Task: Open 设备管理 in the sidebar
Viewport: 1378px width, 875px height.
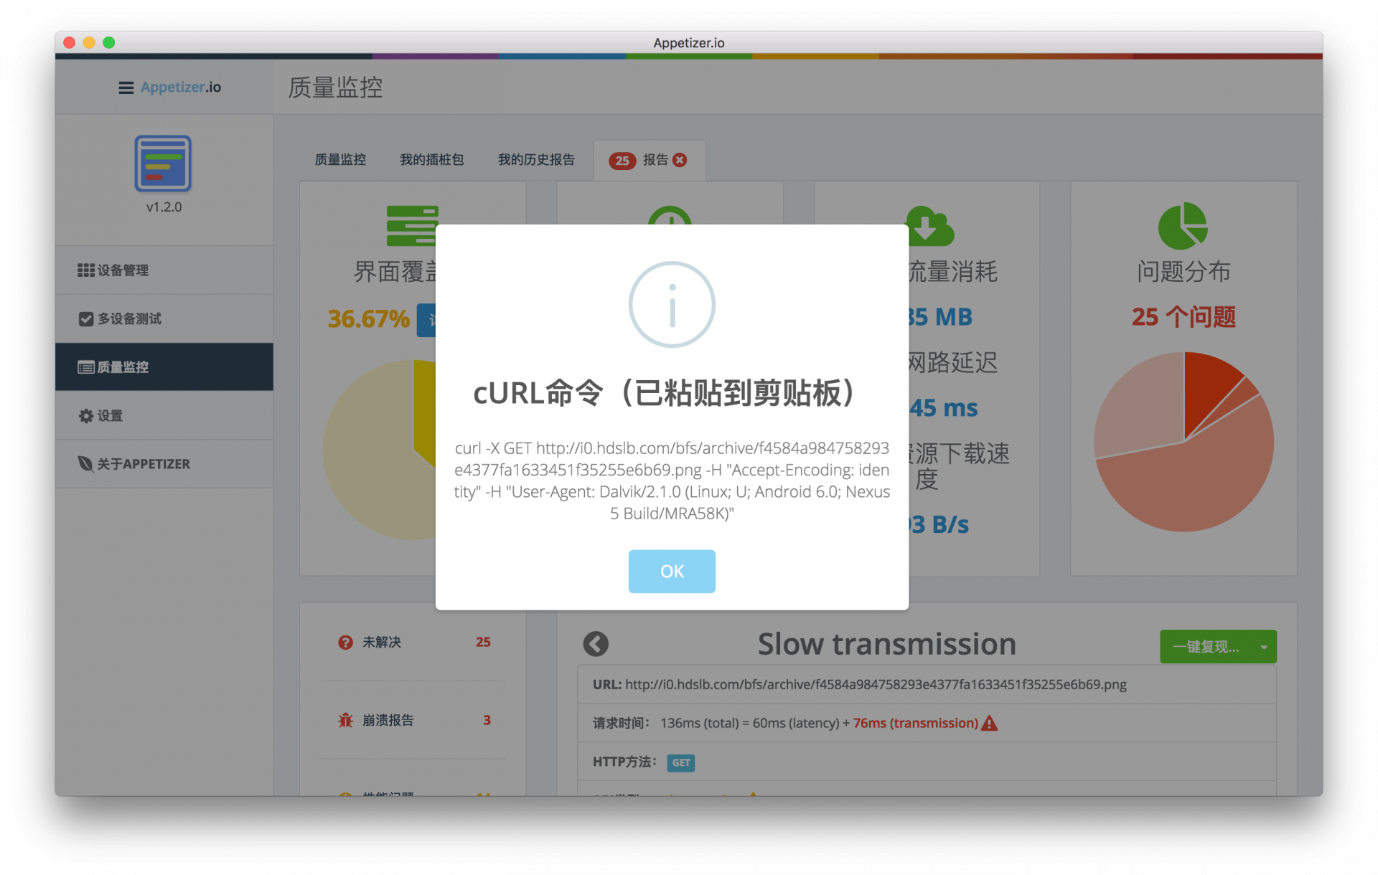Action: 164,270
